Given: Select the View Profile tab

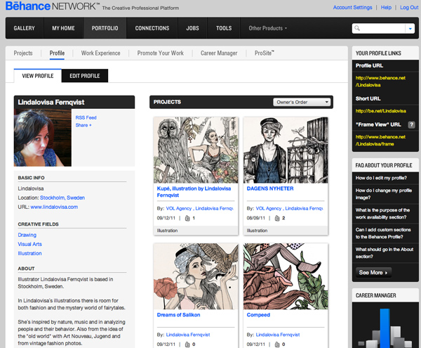Looking at the screenshot, I should click(38, 76).
